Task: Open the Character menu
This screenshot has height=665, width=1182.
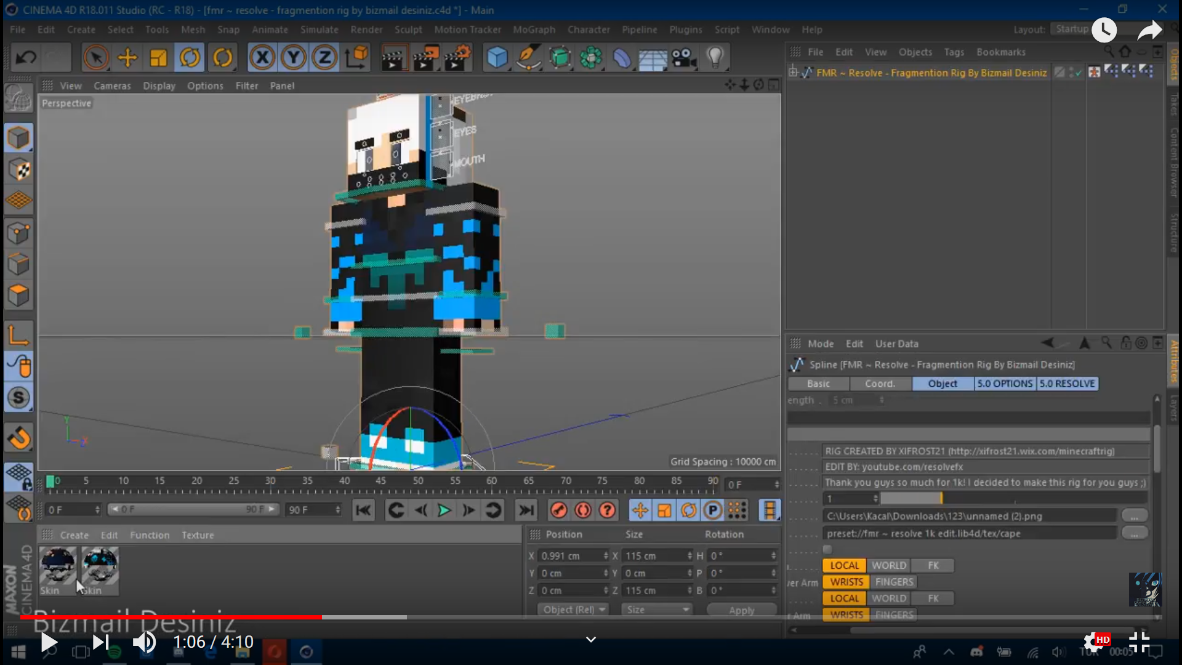Action: click(589, 30)
